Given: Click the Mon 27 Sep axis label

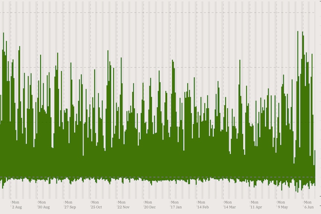Looking at the screenshot, I should tap(70, 205).
